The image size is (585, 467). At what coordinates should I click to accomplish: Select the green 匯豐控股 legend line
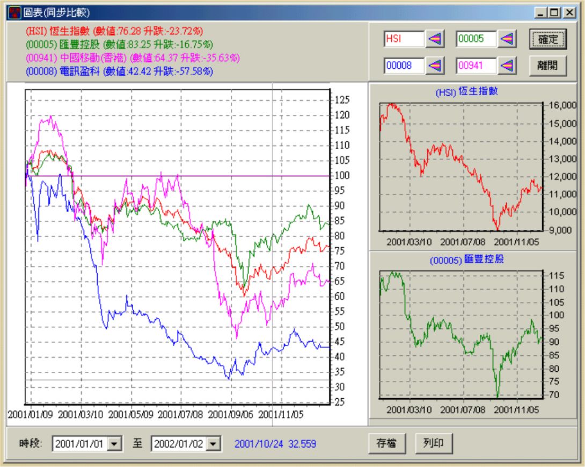(x=119, y=45)
